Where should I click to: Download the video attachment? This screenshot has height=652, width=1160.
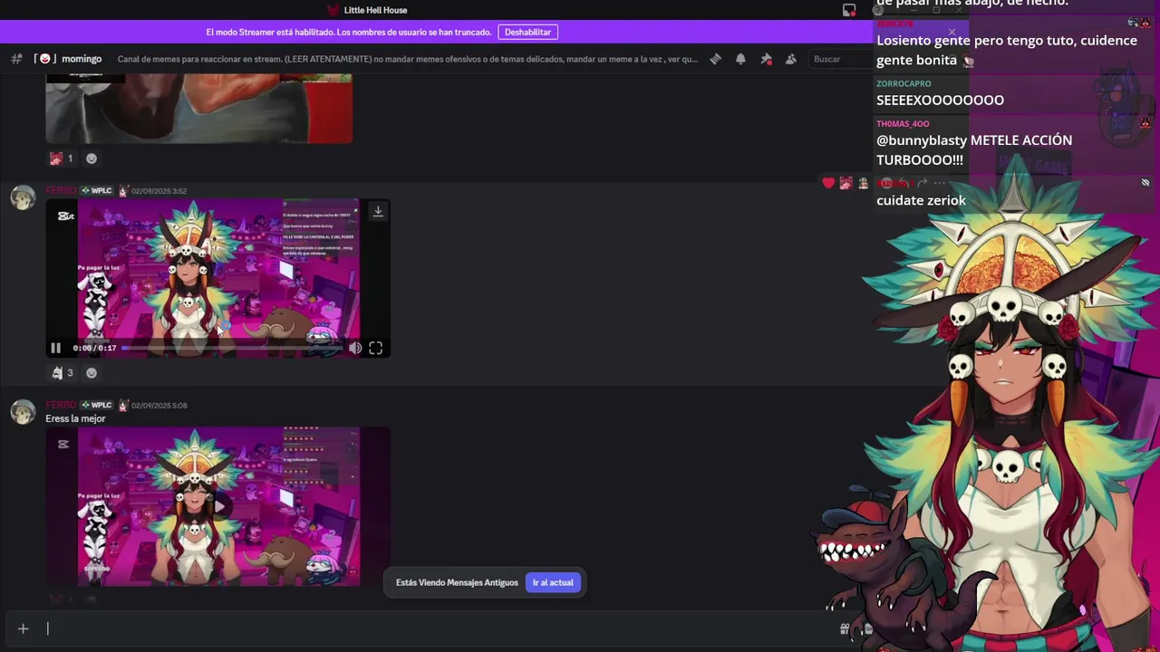pyautogui.click(x=378, y=211)
